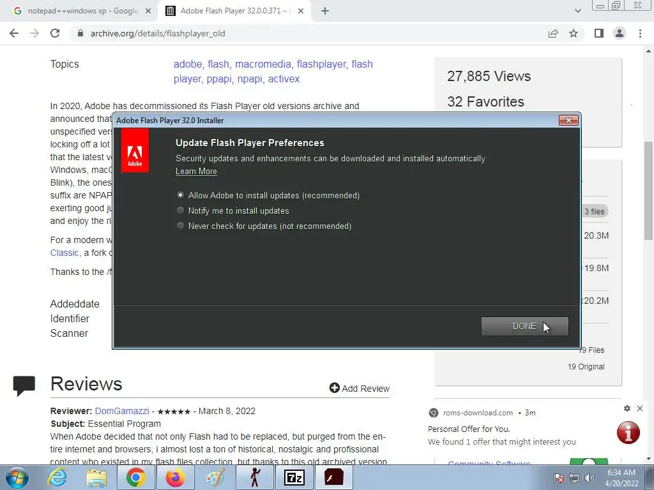
Task: Open the flashplayer topic link
Action: tap(321, 64)
